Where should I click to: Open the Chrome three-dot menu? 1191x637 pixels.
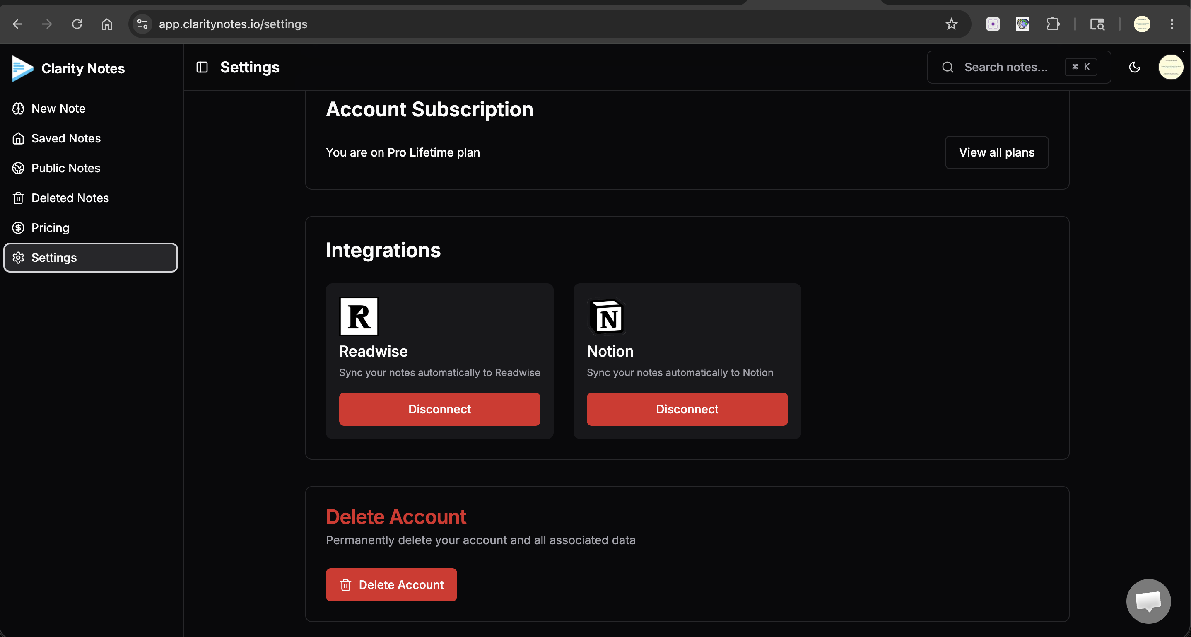pyautogui.click(x=1172, y=24)
